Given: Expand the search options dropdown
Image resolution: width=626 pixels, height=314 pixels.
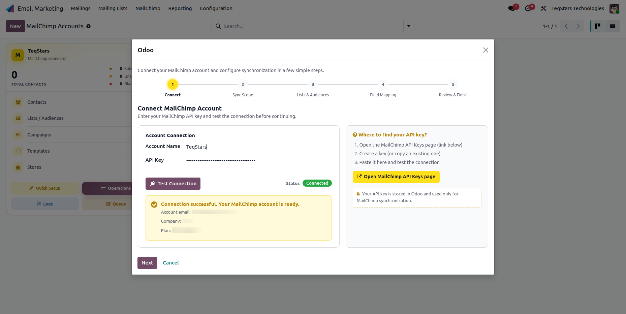Looking at the screenshot, I should click(409, 26).
